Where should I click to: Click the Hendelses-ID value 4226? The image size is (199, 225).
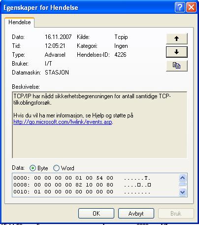click(x=120, y=55)
